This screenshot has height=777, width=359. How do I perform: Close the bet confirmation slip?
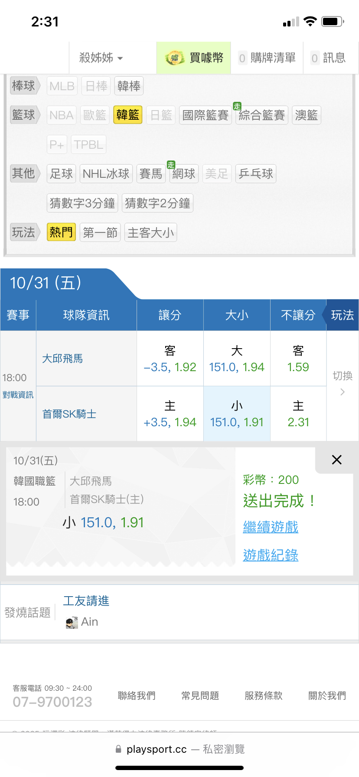[336, 460]
